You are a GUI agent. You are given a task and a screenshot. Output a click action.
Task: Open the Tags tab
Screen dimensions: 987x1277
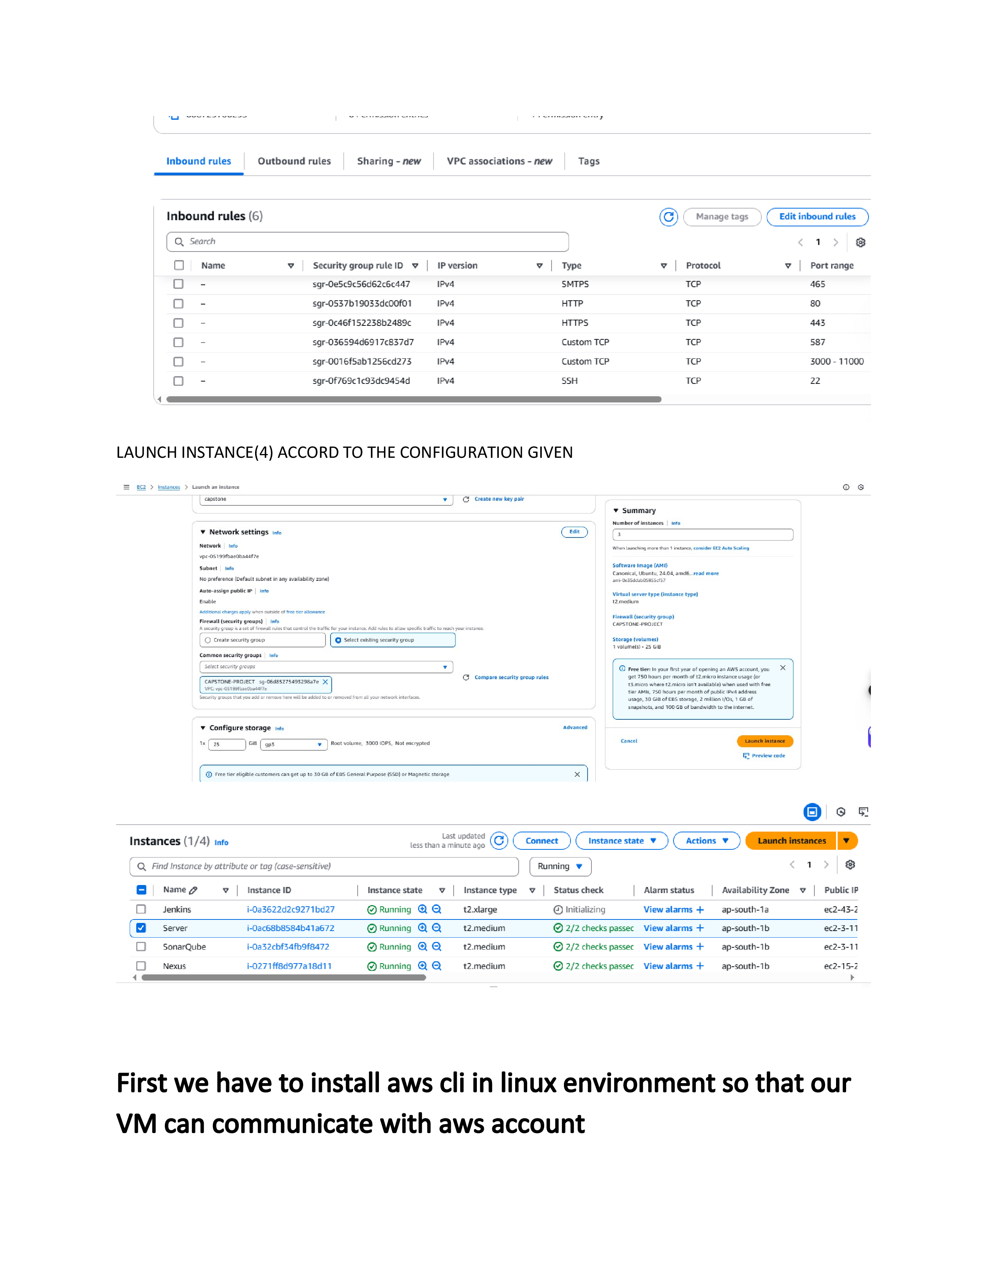(x=589, y=161)
